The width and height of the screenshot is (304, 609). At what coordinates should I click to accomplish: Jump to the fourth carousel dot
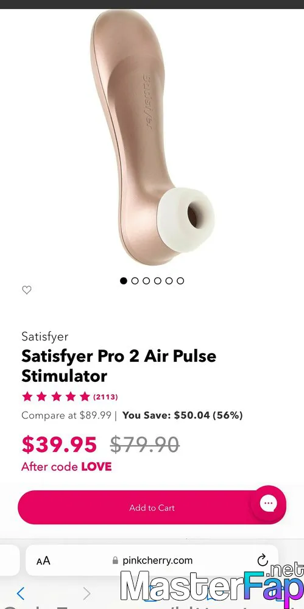(x=157, y=280)
